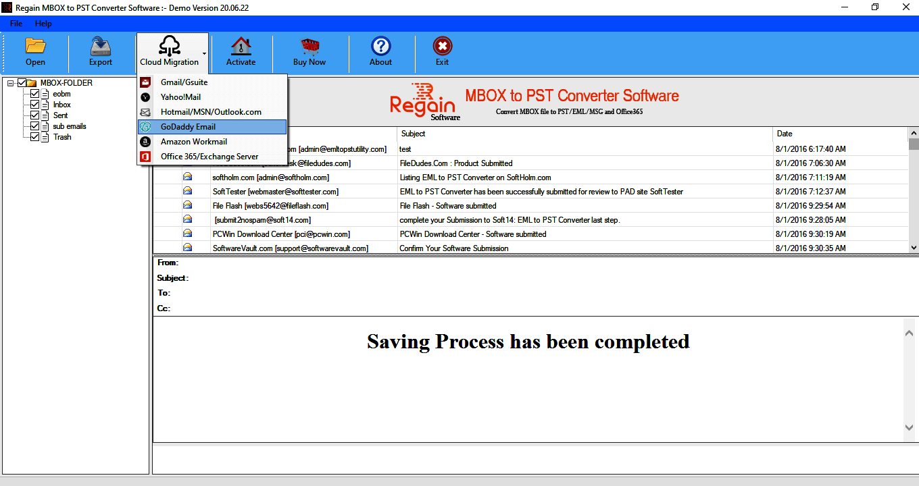Select the MBOX-FOLDER folder icon in the tree
The height and width of the screenshot is (486, 919).
[32, 83]
